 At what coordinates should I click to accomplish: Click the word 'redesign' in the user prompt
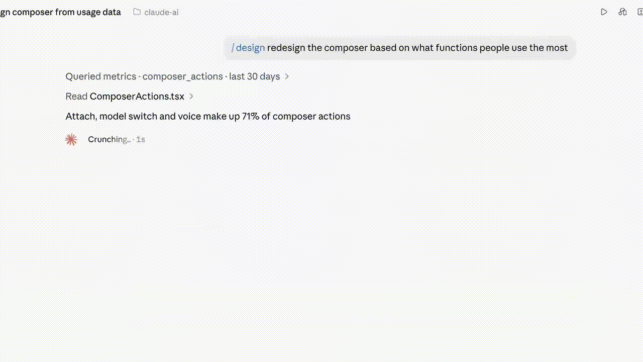[x=286, y=48]
